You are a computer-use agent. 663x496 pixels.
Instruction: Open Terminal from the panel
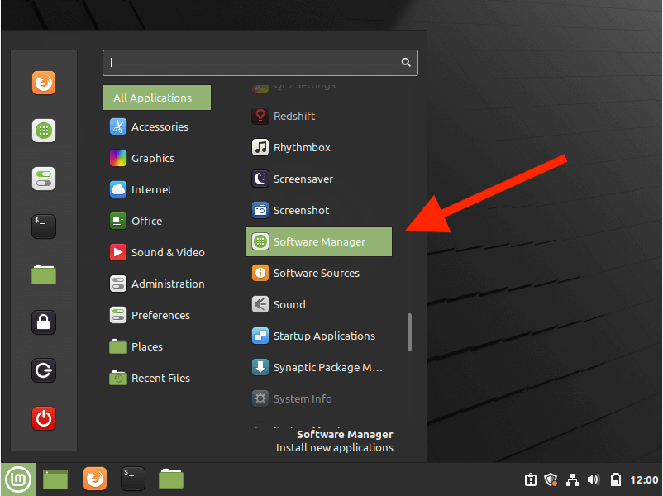133,479
